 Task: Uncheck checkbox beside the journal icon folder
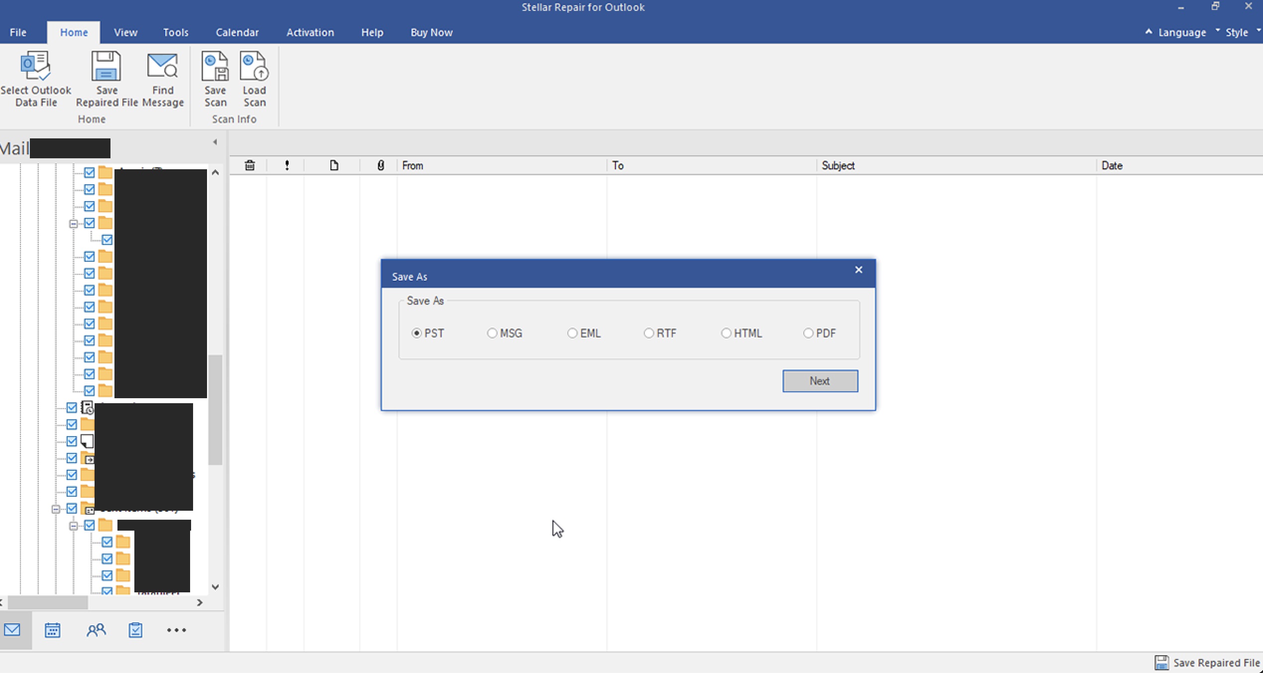tap(72, 408)
